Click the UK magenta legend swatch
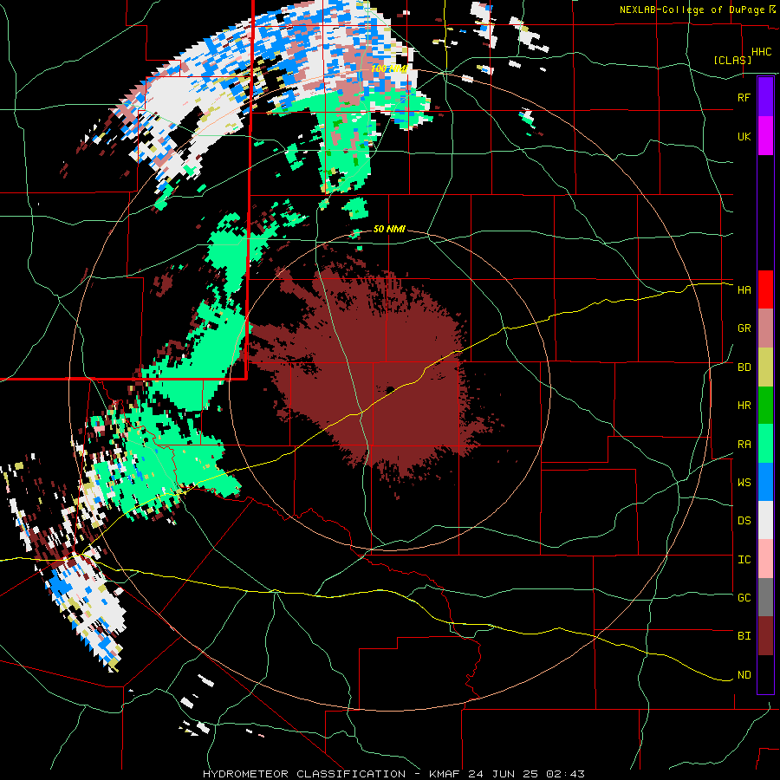The image size is (780, 780). (765, 136)
